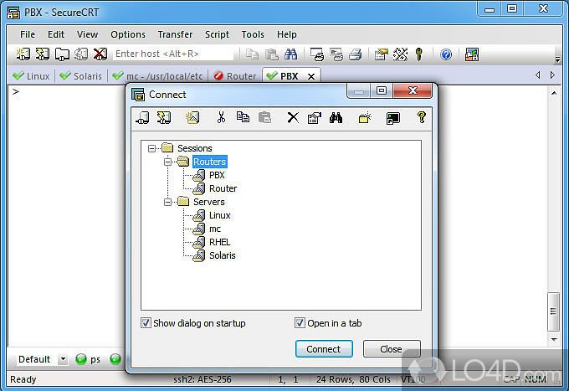
Task: Switch to the Solaris session tab
Action: point(81,76)
